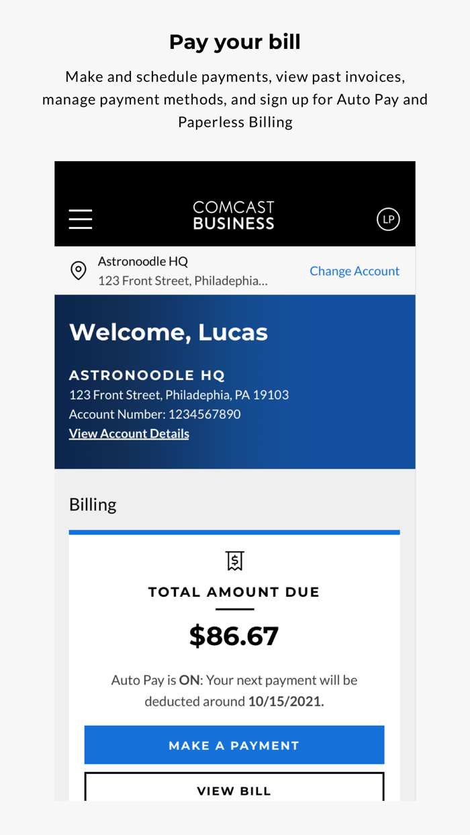This screenshot has width=470, height=835.
Task: Select the account number 1234567890
Action: click(x=154, y=413)
